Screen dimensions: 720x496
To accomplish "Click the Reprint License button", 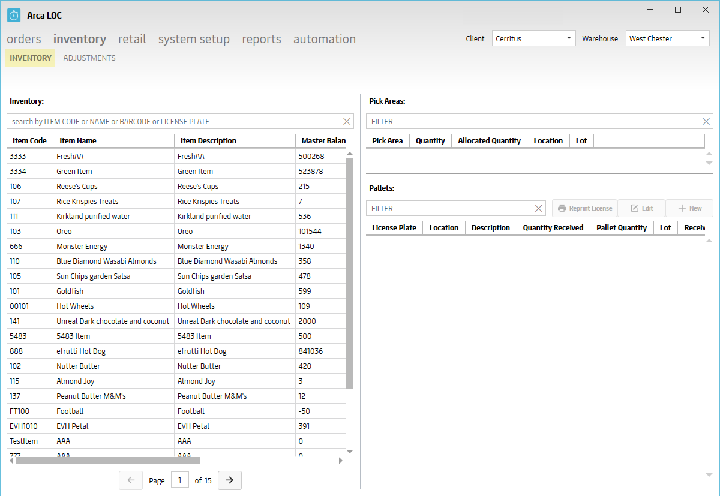I will [x=584, y=208].
